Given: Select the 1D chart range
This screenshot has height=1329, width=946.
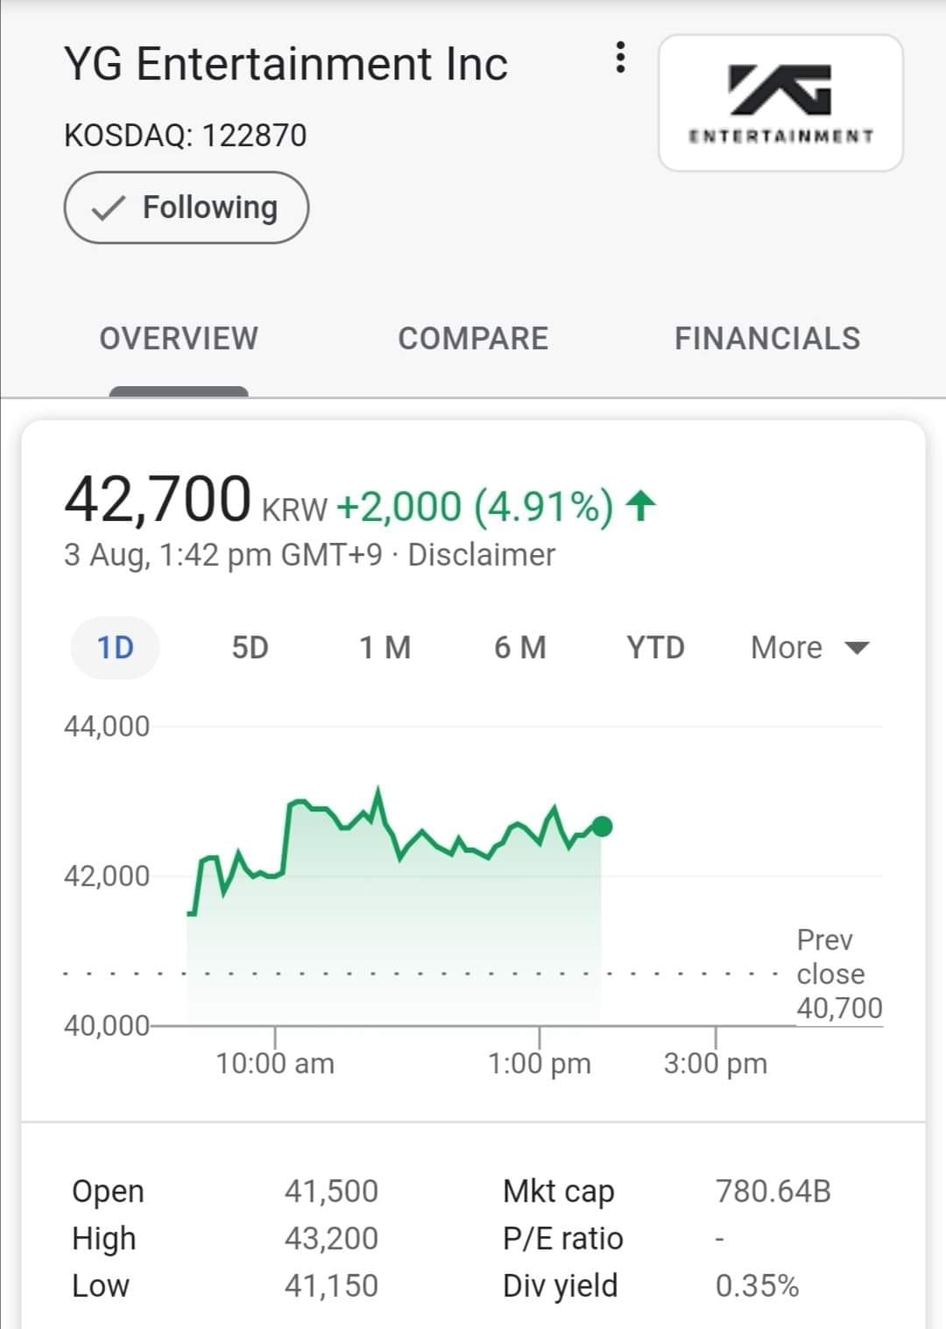Looking at the screenshot, I should [x=116, y=648].
